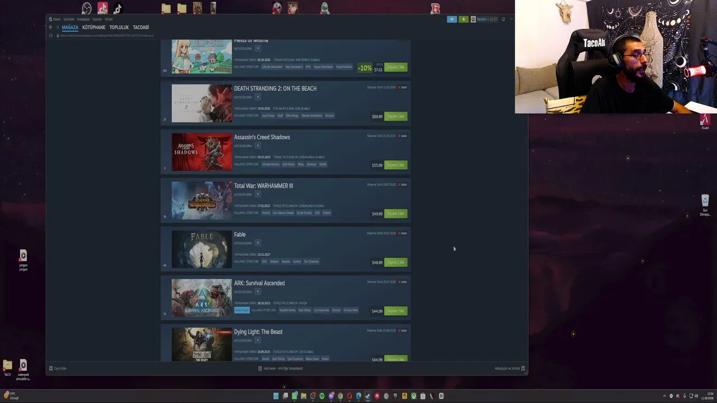Add Fable to the cart
Viewport: 717px width, 403px height.
pyautogui.click(x=395, y=263)
